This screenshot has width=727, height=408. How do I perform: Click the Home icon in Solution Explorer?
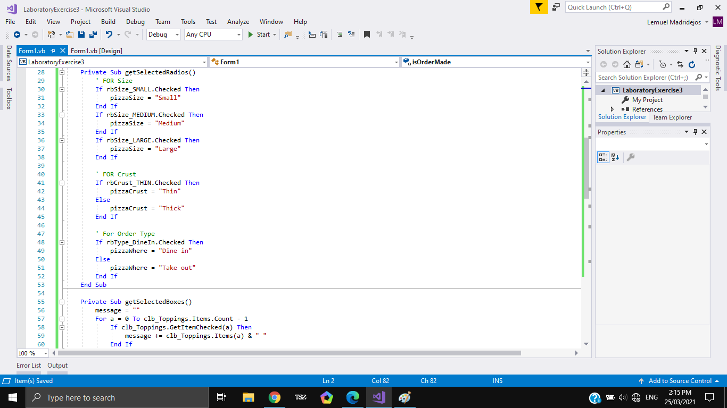pos(627,64)
